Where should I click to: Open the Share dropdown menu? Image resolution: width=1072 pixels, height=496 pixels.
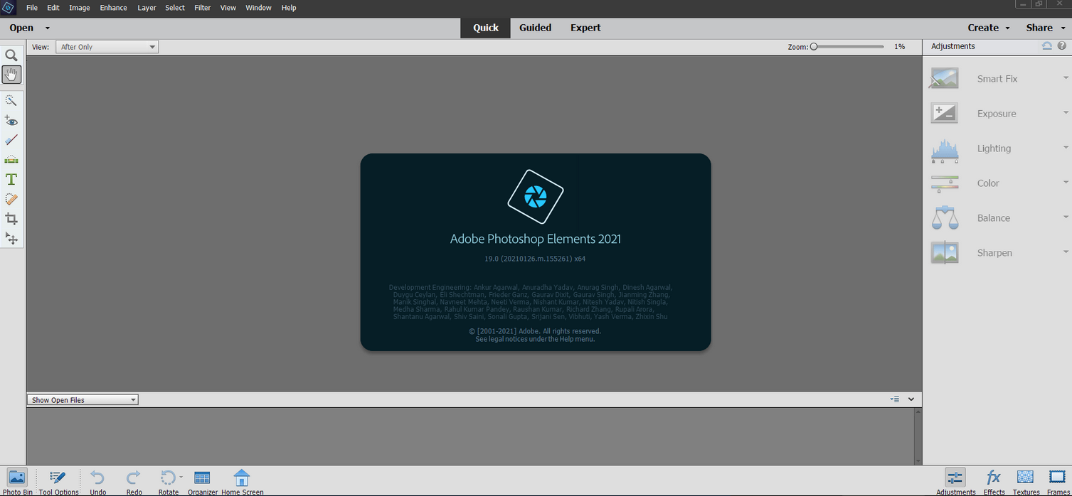coord(1045,28)
